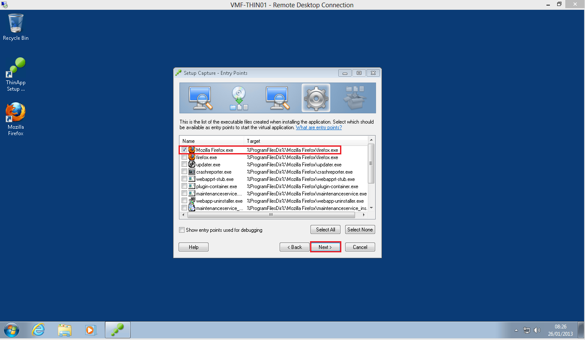Sort by the Target column header

click(306, 141)
